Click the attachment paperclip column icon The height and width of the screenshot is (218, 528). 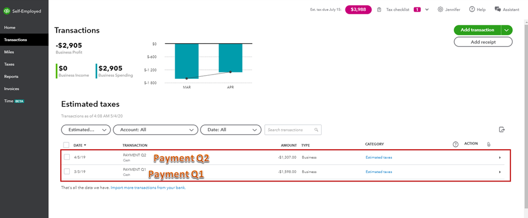pos(489,144)
